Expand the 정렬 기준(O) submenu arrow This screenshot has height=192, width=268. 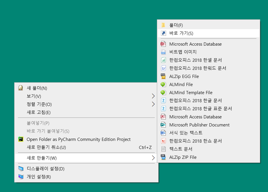coord(153,104)
